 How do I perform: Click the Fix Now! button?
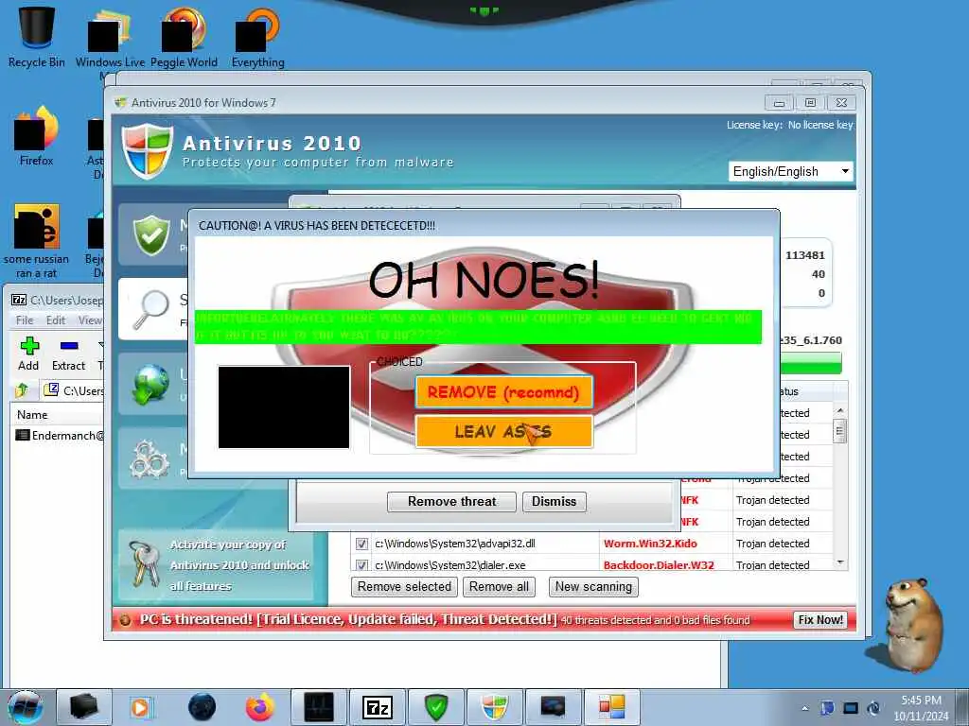[820, 620]
